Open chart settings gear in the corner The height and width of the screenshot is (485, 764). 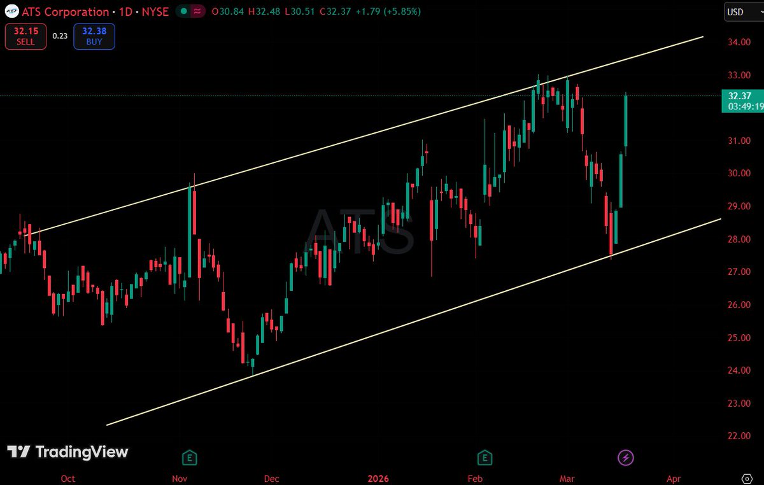point(747,478)
